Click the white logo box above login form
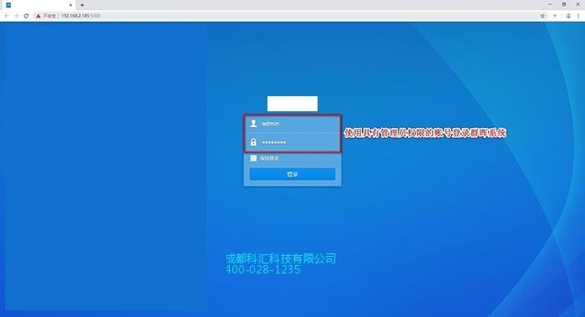Viewport: 585px width, 317px height. (x=292, y=104)
